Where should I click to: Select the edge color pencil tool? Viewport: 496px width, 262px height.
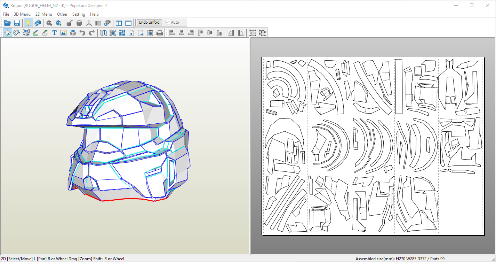click(x=35, y=33)
